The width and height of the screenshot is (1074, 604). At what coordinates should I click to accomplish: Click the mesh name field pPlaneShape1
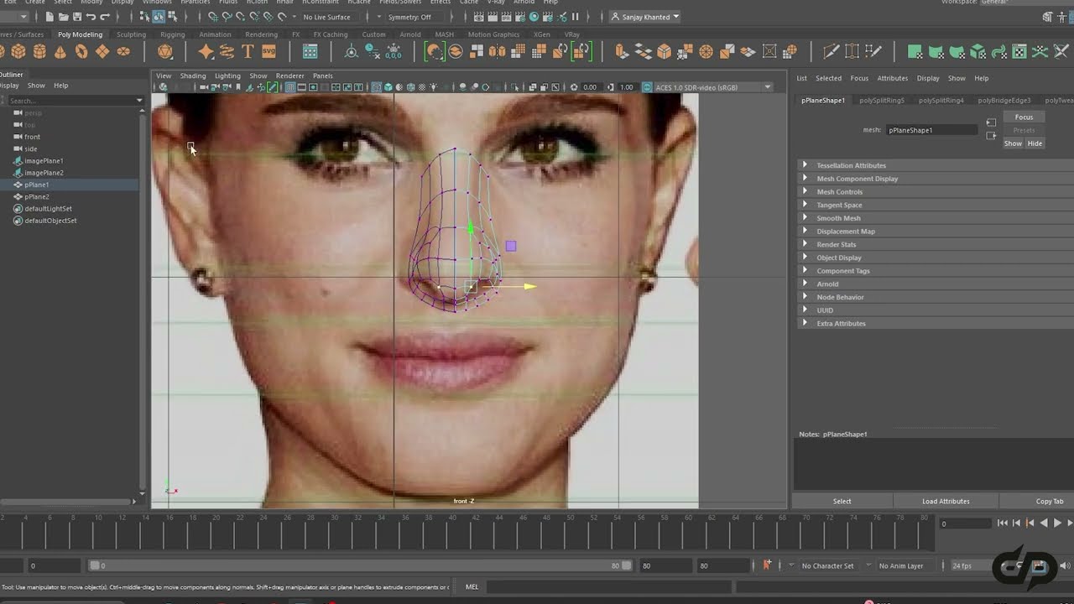(931, 130)
